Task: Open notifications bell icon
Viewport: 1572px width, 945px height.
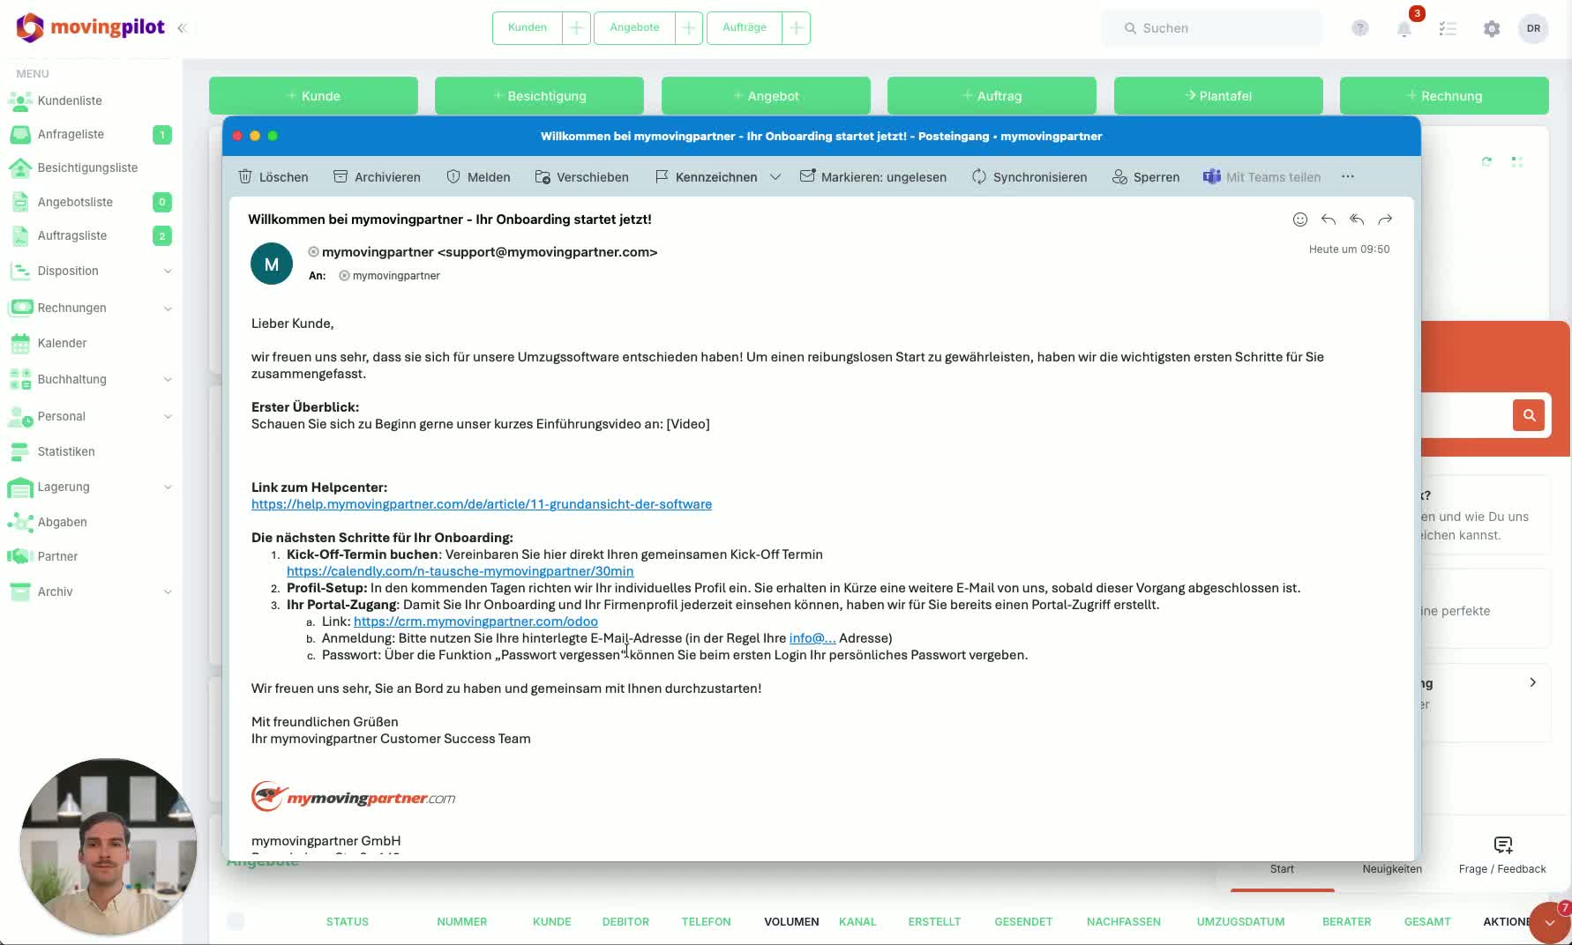Action: click(1404, 28)
